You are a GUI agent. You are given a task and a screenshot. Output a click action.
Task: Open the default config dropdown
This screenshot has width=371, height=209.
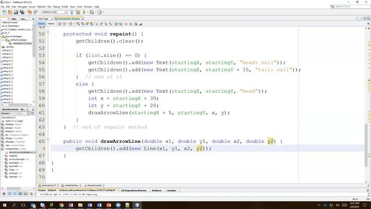[x=54, y=12]
